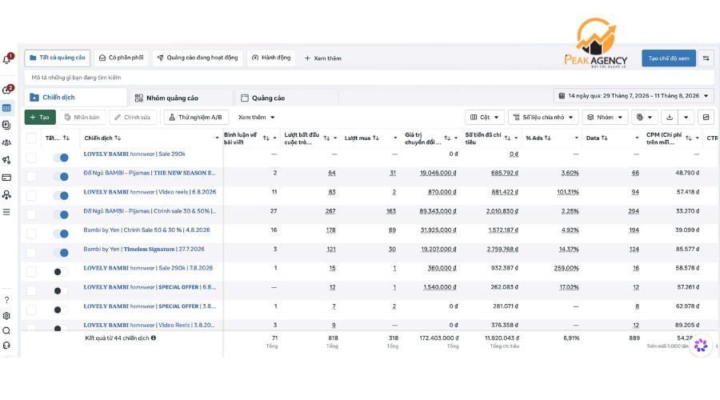Turn on LOVELY BAMBI Sale 290k 7.8.2026 toggle
The image size is (720, 400).
61,272
